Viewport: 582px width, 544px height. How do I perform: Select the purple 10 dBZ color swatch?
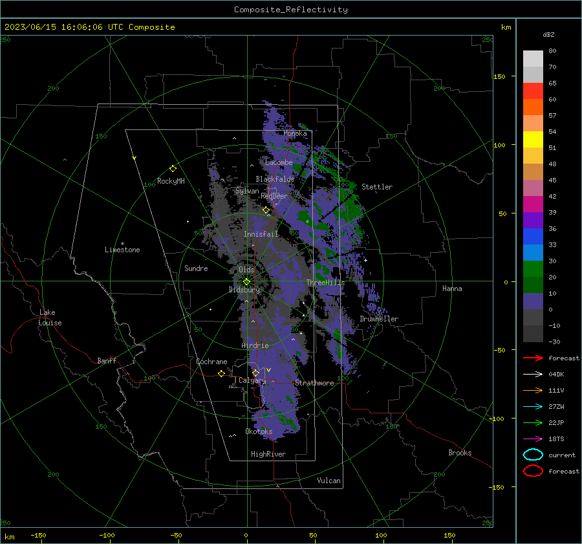533,301
